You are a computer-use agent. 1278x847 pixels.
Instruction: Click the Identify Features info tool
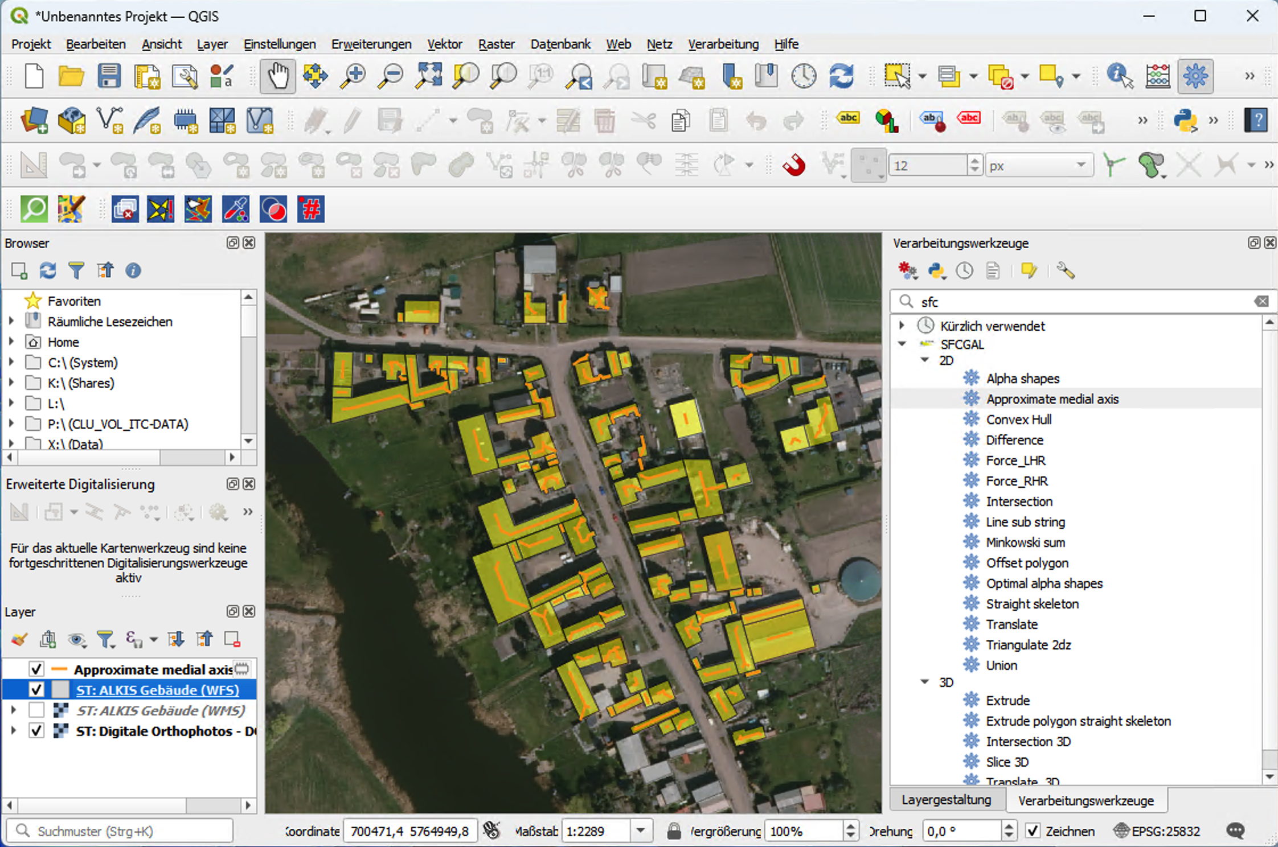tap(1120, 76)
